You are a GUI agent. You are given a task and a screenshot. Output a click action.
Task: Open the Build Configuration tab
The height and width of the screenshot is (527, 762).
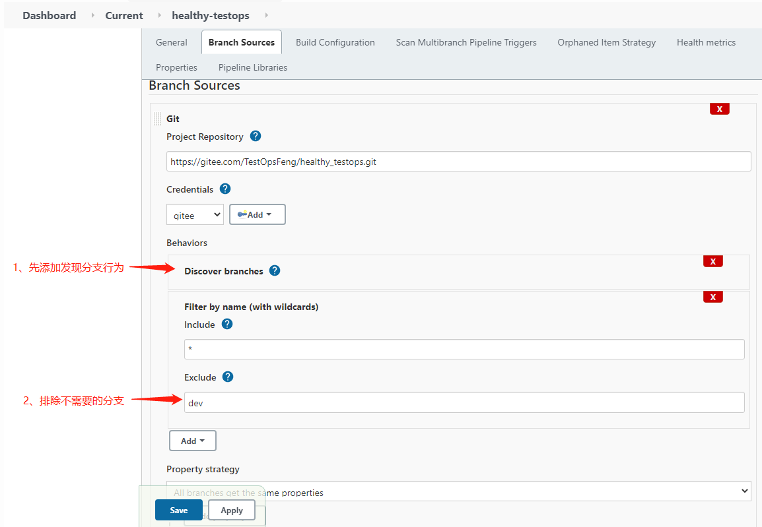coord(335,42)
